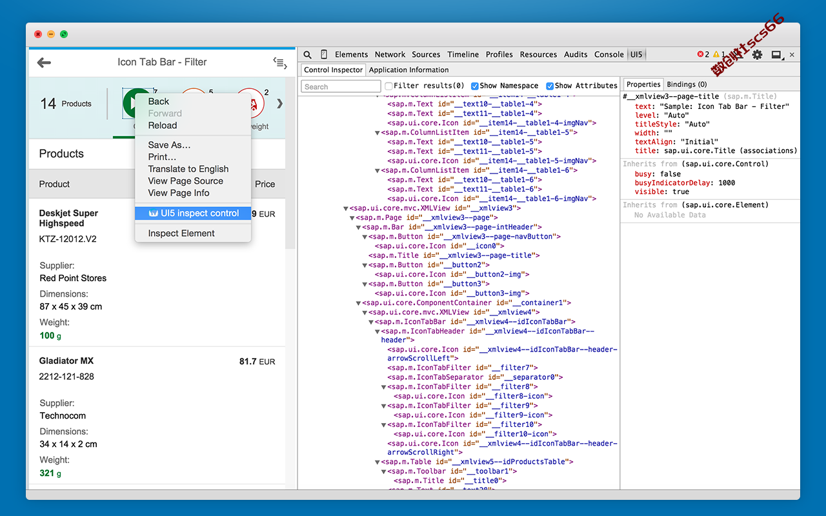Screen dimensions: 826x516
Task: Select IconTabSeparator __separator0 row
Action: [x=475, y=377]
